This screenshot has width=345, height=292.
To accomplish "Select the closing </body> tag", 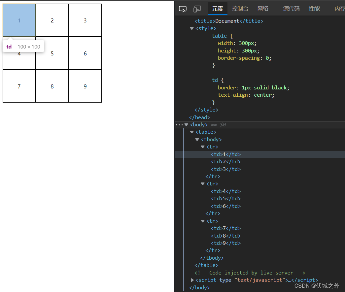I will point(199,287).
